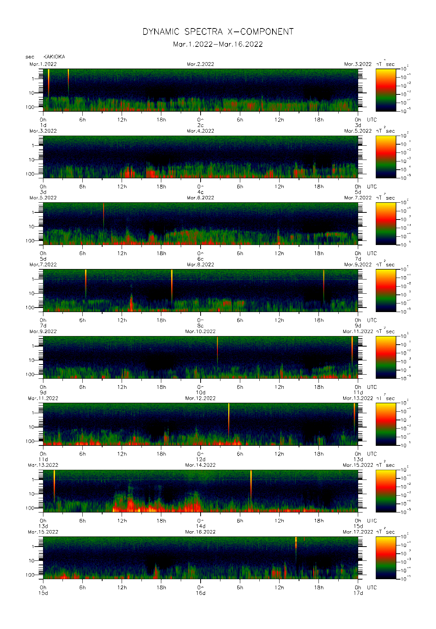Click the colorbar beside the second spectrogram
Viewport: 436px width, 629px height.
(x=386, y=157)
